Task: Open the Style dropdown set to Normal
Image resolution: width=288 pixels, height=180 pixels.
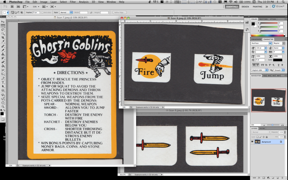Action: 66,12
